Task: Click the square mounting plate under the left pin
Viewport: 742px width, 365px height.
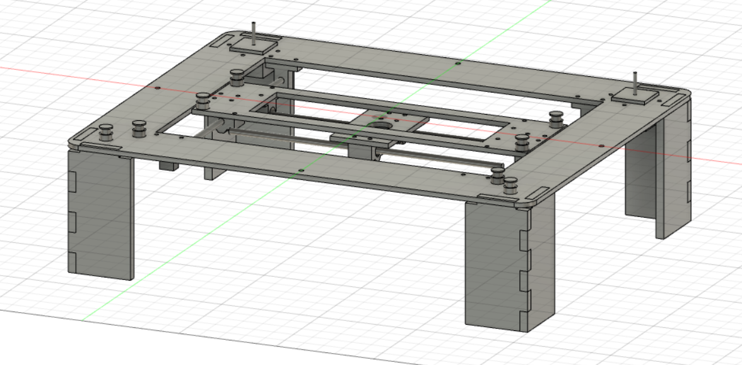Action: coord(252,47)
